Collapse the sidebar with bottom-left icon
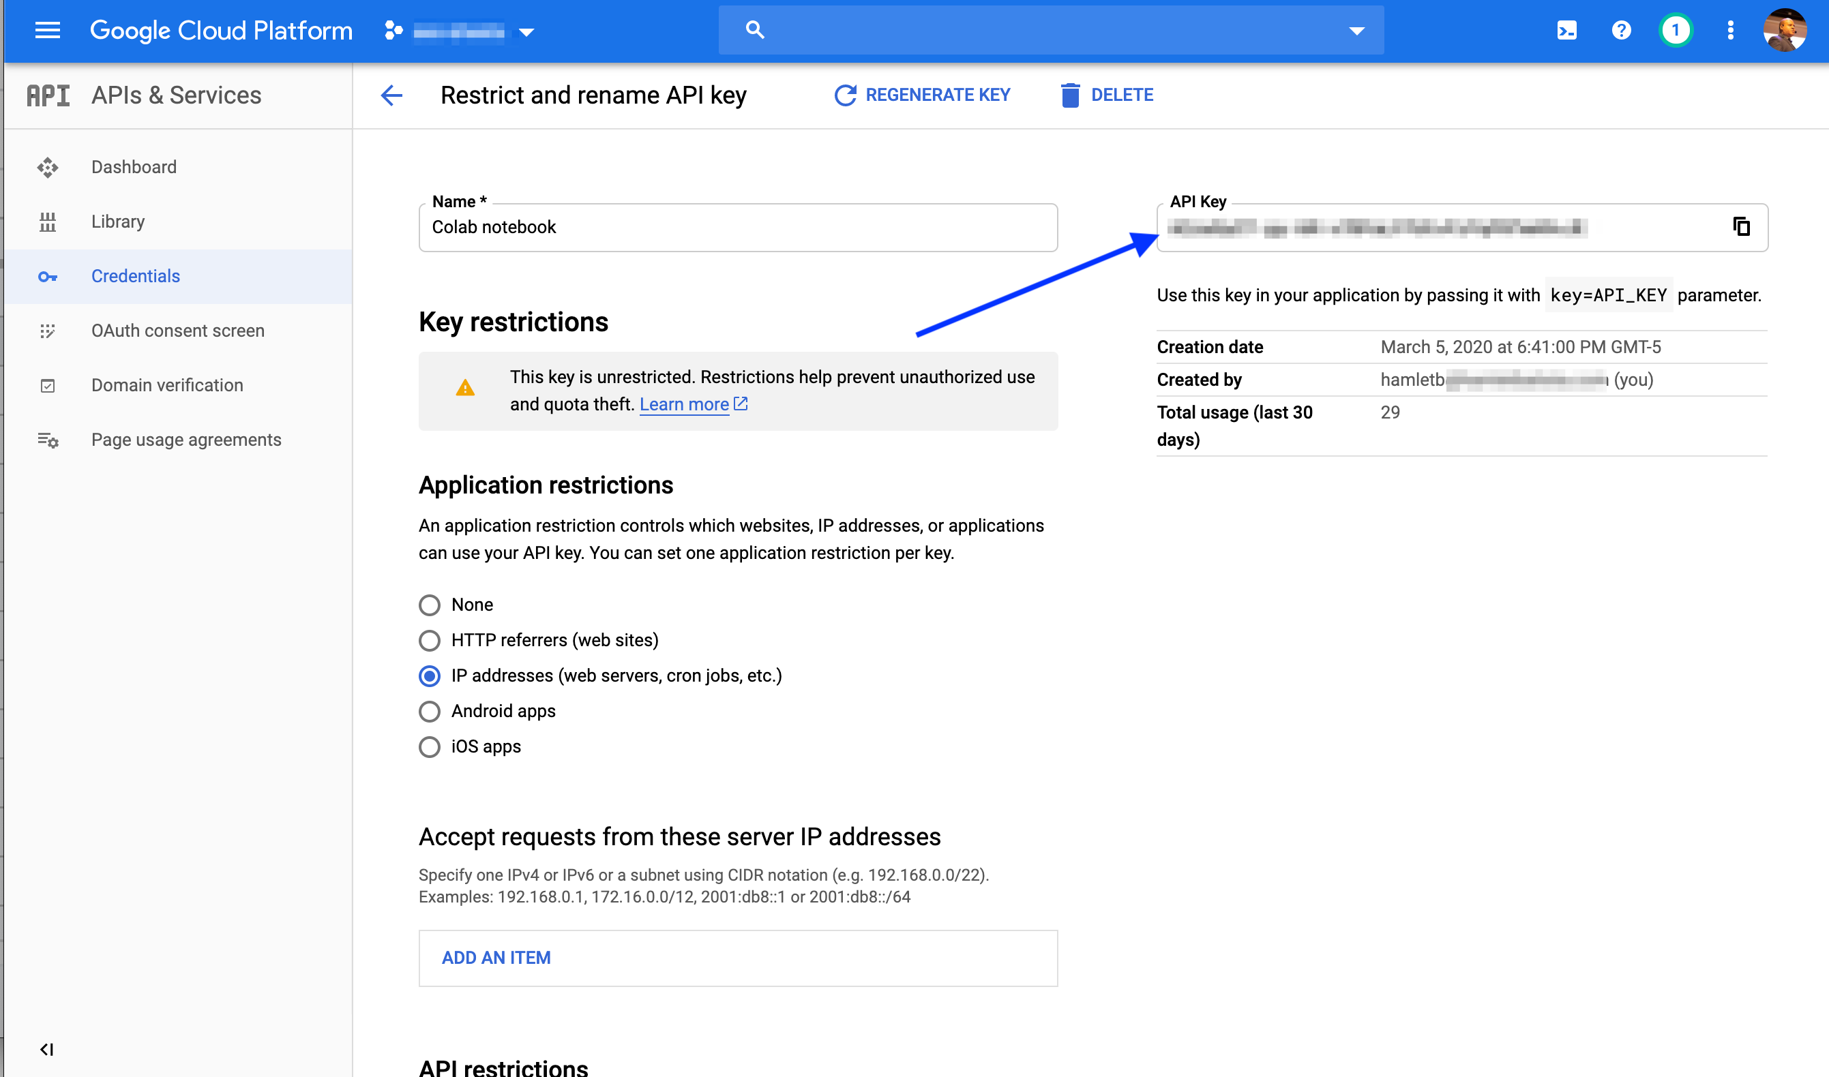 point(47,1050)
